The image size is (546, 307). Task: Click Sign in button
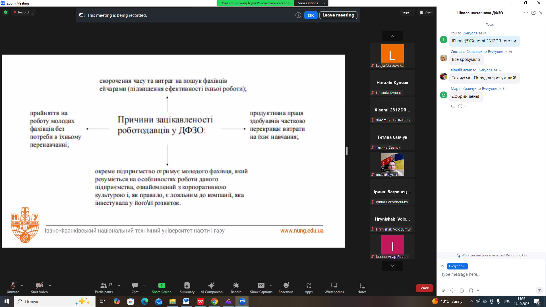407,12
